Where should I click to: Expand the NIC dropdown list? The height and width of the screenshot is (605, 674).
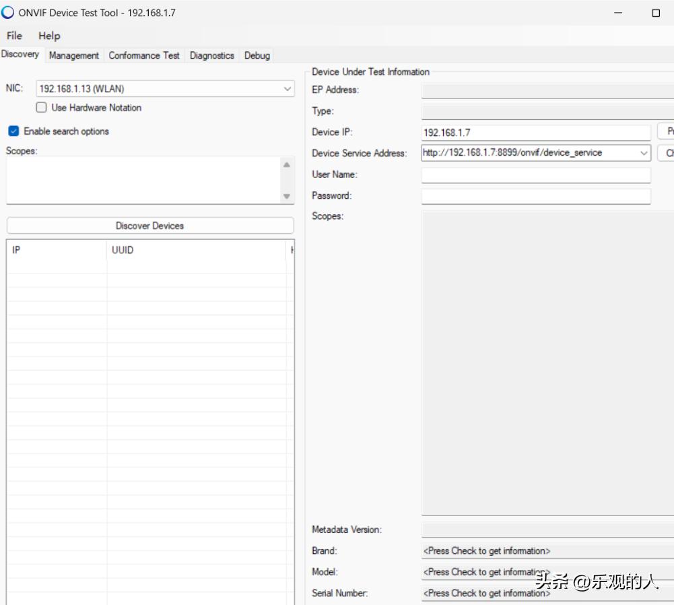(288, 89)
